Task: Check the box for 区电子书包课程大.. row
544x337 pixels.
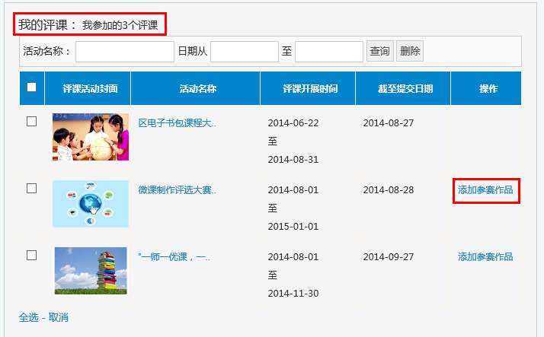Action: point(31,121)
